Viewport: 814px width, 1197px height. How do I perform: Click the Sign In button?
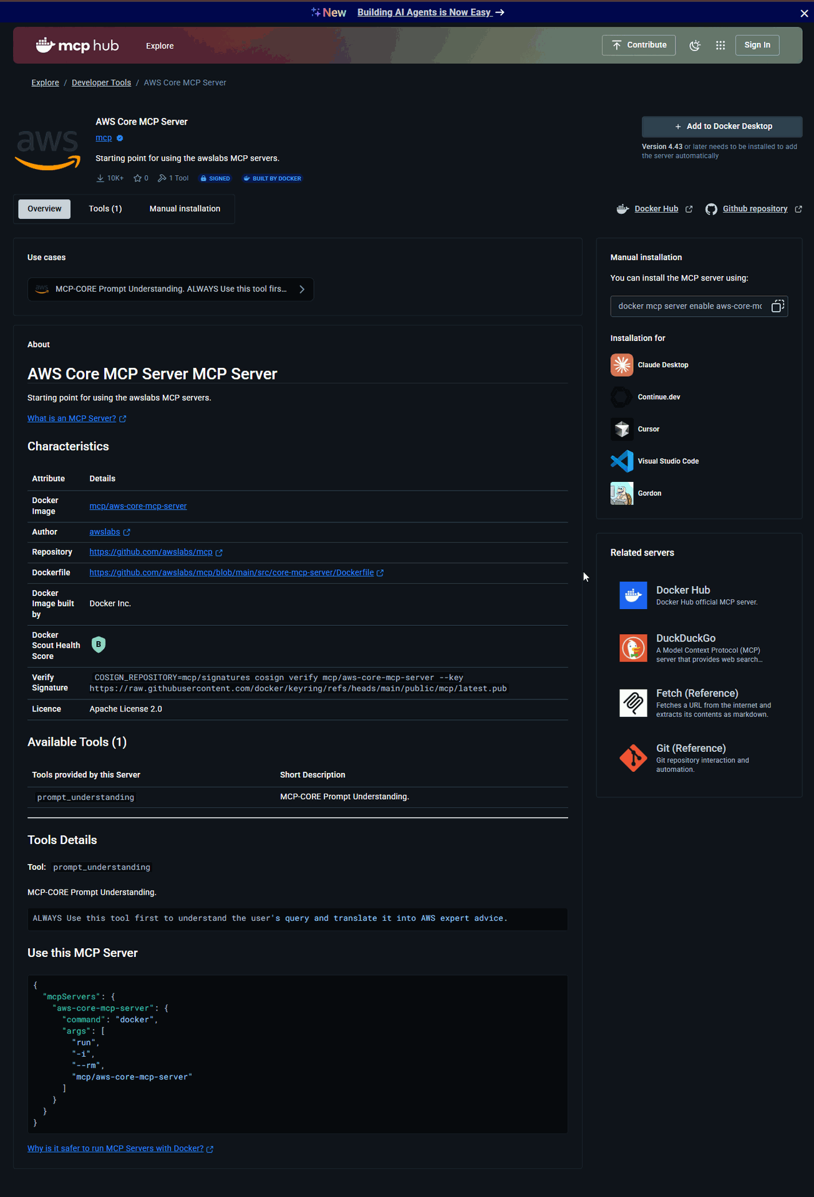(757, 45)
